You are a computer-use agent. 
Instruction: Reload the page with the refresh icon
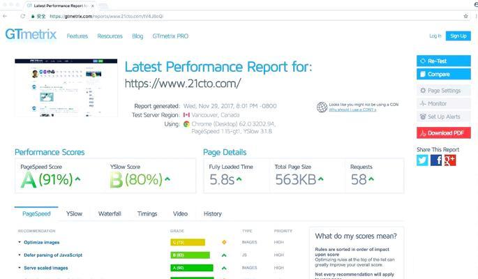[x=22, y=16]
